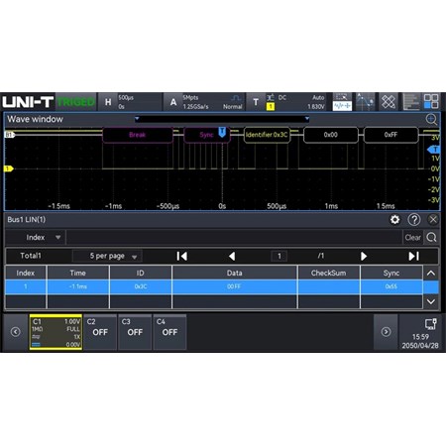Screen dimensions: 446x446
Task: Open the measurement cursor graph icon
Action: 365,102
